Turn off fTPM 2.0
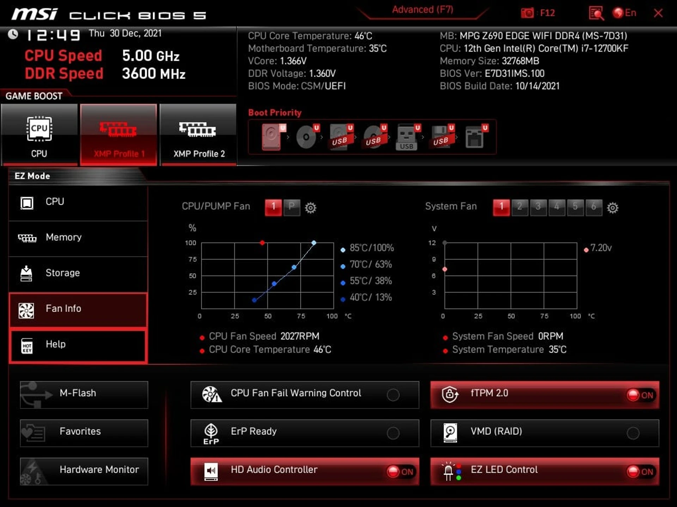This screenshot has height=507, width=677. pyautogui.click(x=545, y=395)
